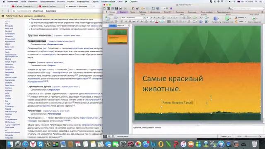Toggle Bold formatting in Font group
The image size is (265, 149).
pos(122,22)
